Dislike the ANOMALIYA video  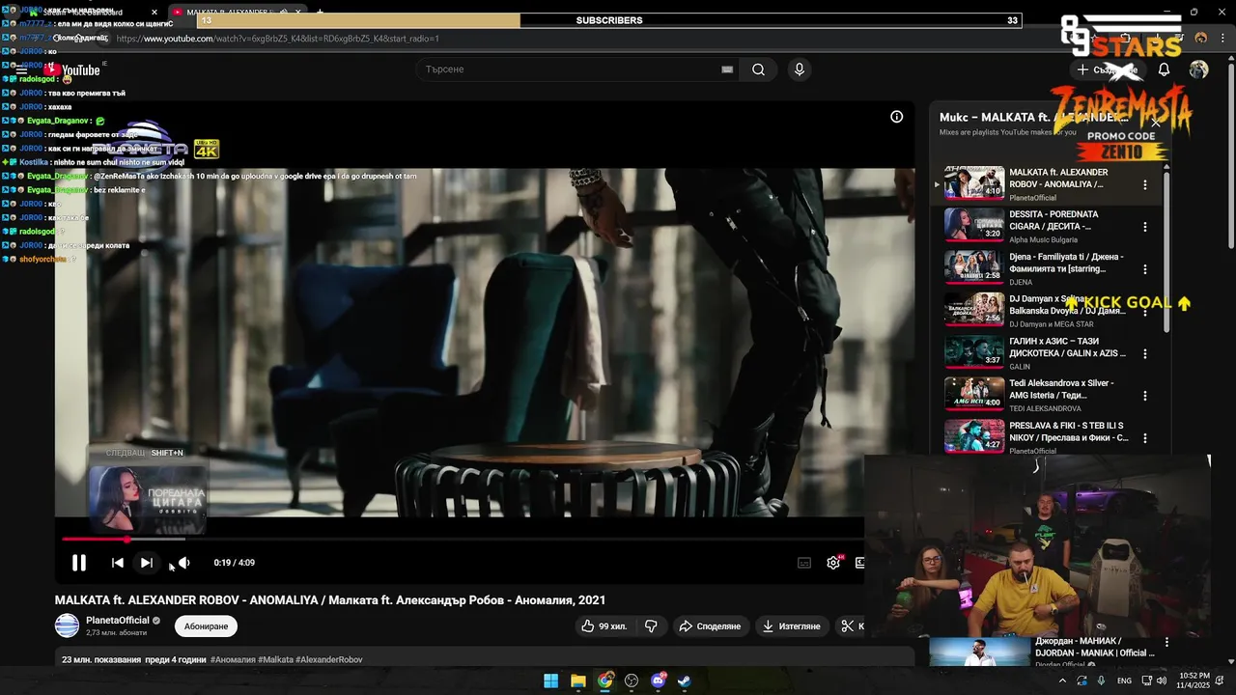[651, 626]
